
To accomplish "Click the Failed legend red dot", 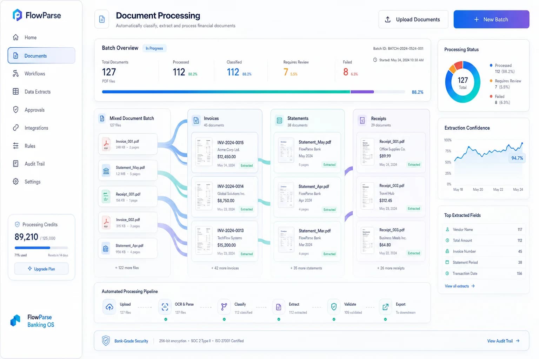I will (491, 96).
